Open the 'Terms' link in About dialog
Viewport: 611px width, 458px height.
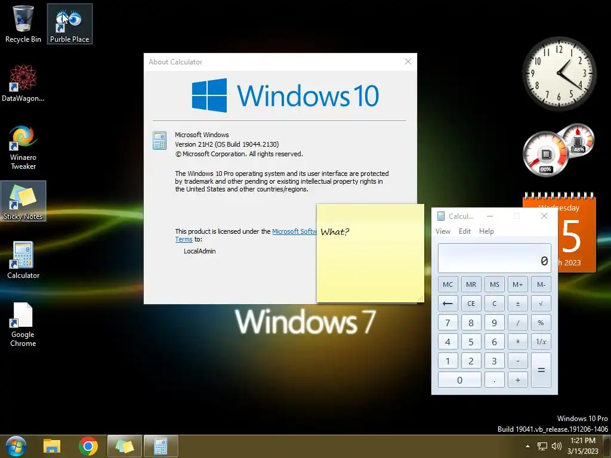[x=184, y=239]
